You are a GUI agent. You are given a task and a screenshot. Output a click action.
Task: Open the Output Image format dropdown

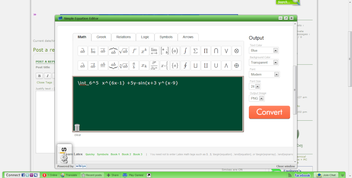pos(256,98)
